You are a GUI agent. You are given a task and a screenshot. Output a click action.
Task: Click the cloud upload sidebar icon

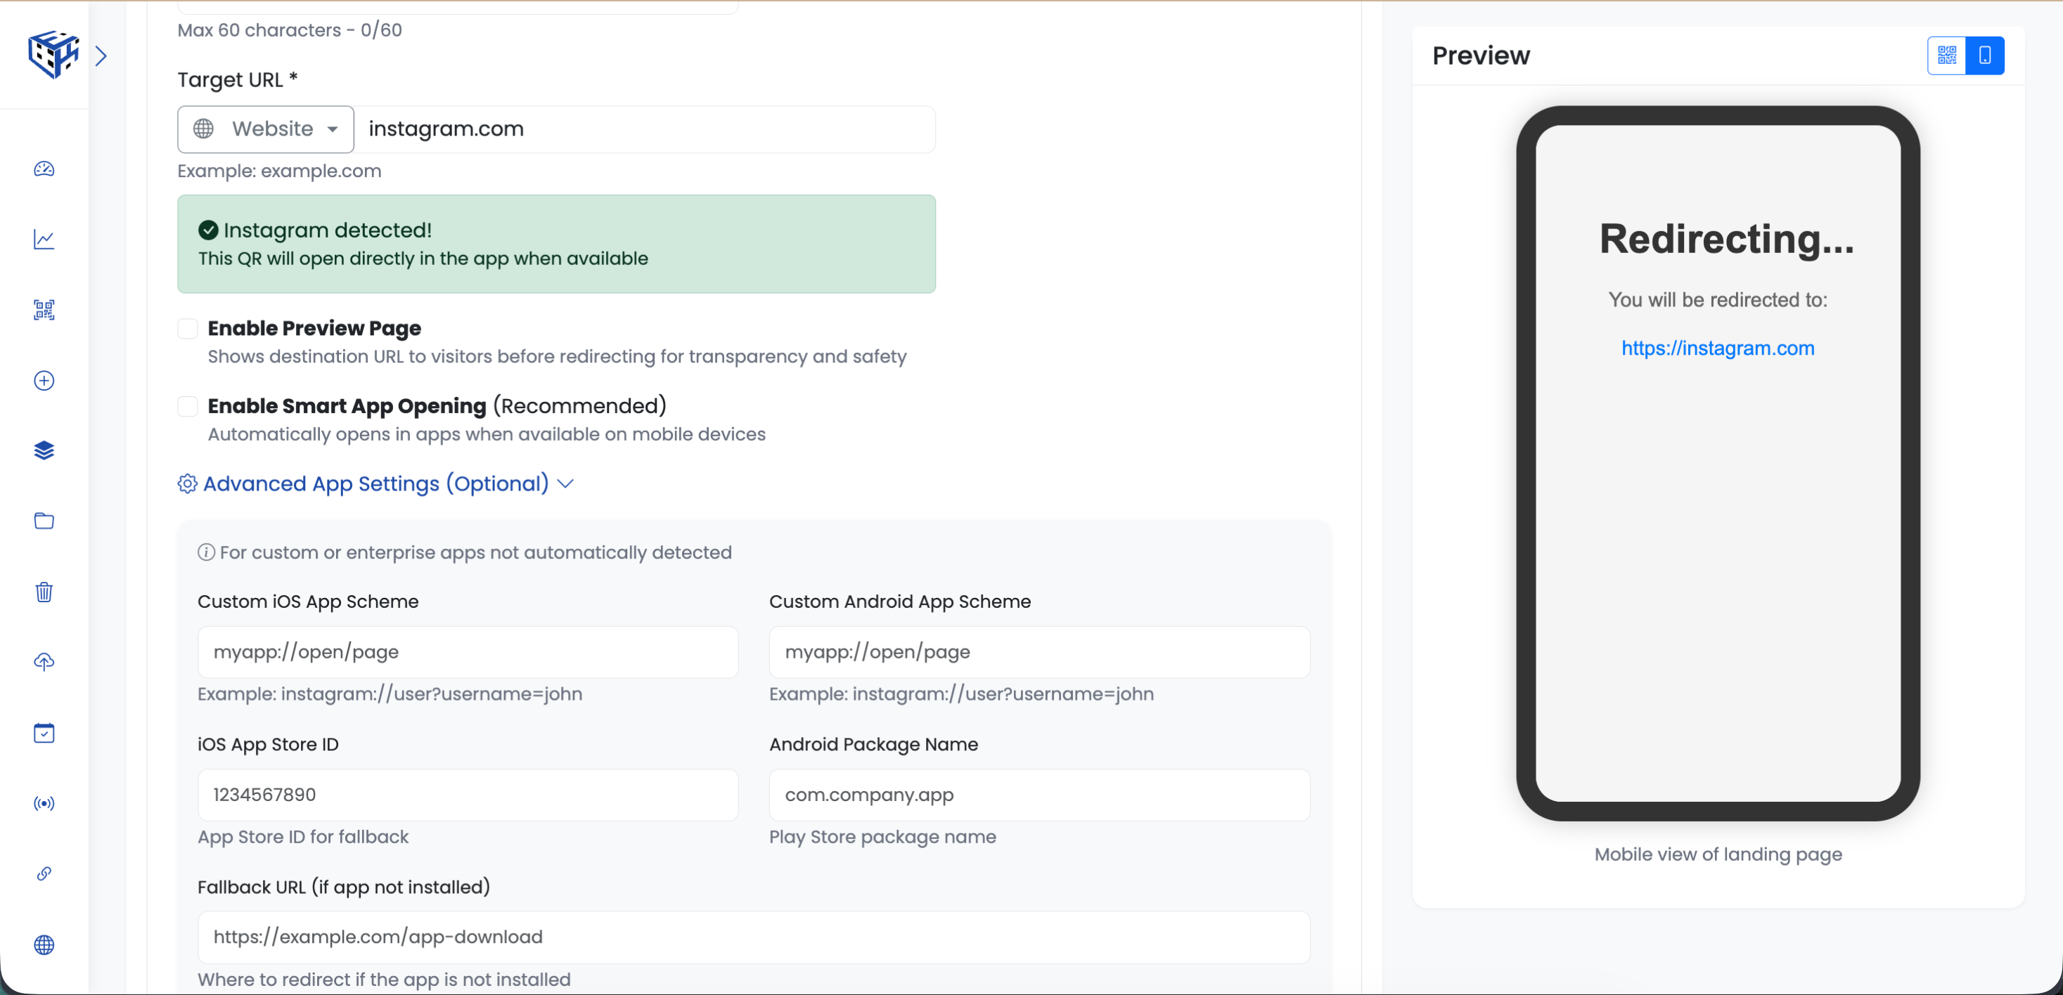44,662
